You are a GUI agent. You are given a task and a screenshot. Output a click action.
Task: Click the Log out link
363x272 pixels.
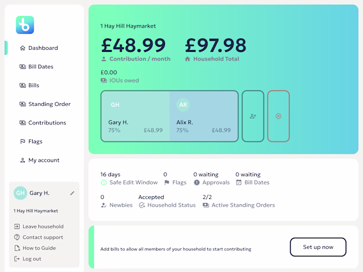32,259
